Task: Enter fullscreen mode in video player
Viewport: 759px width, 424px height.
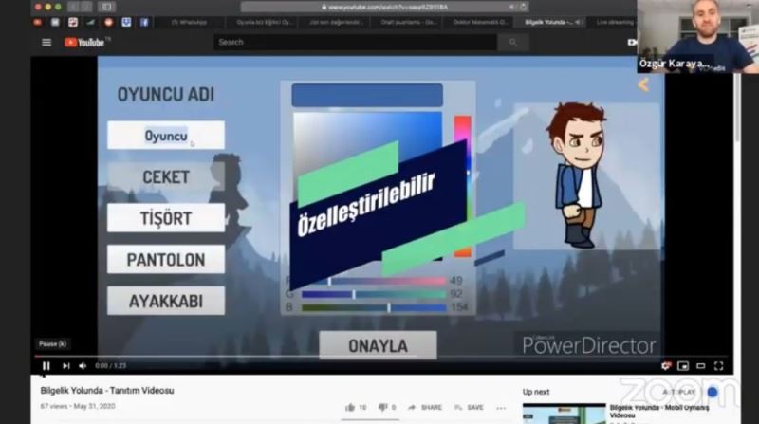Action: pos(719,365)
